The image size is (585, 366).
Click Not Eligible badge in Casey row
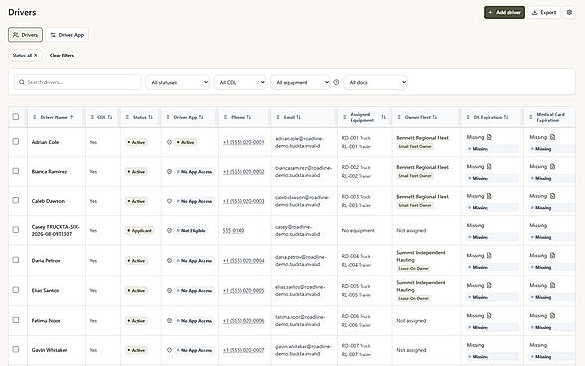point(191,230)
